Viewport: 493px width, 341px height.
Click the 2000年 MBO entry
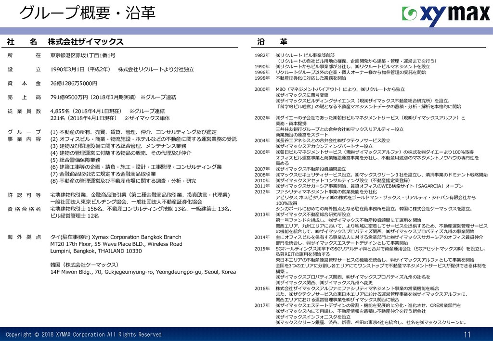pyautogui.click(x=329, y=89)
